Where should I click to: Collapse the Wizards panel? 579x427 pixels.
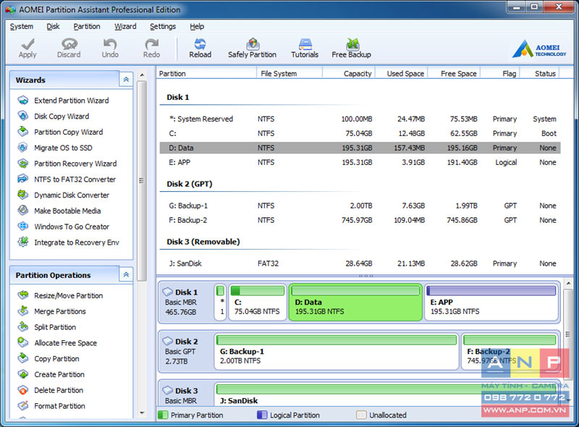pyautogui.click(x=126, y=80)
